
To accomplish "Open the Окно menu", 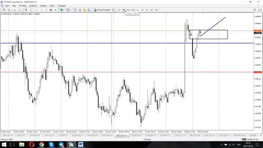I will 52,6.
